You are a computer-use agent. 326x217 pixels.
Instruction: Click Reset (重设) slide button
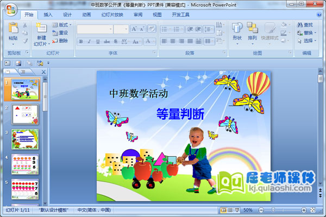coord(60,33)
